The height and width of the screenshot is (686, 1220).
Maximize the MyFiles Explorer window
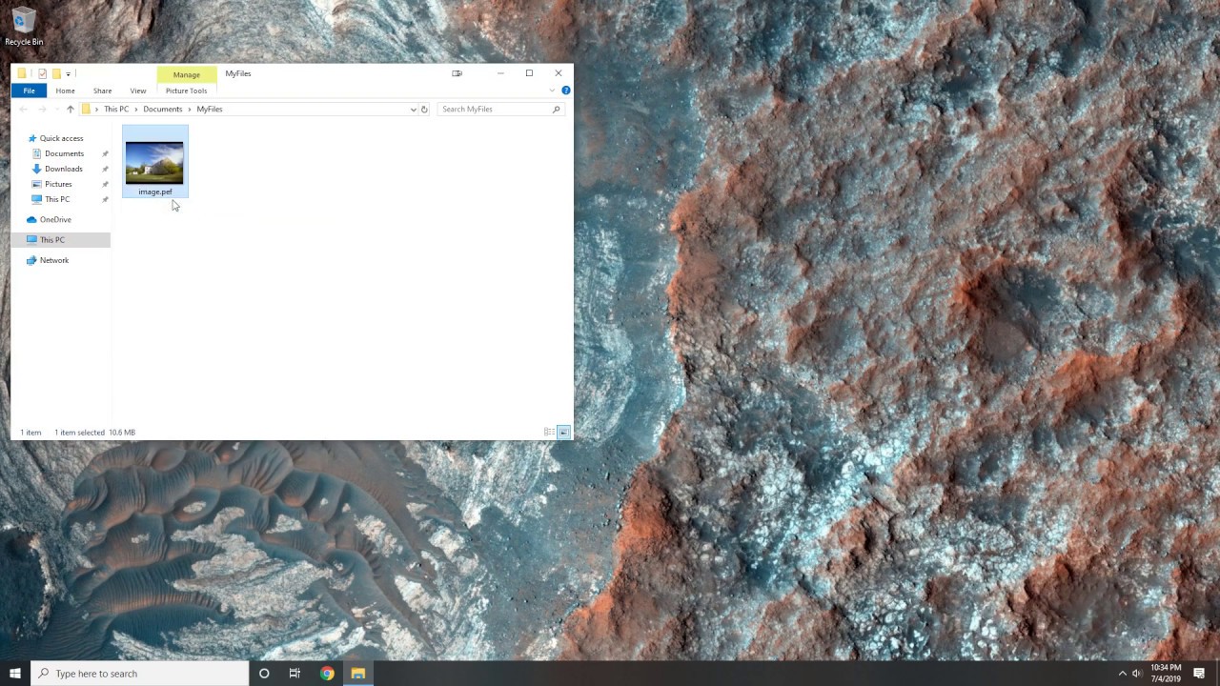[529, 73]
